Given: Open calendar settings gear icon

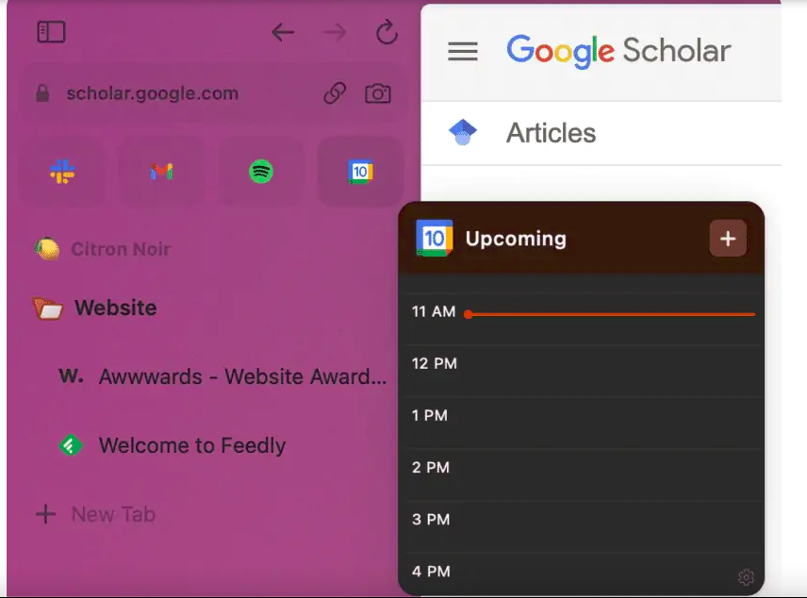Looking at the screenshot, I should (746, 576).
